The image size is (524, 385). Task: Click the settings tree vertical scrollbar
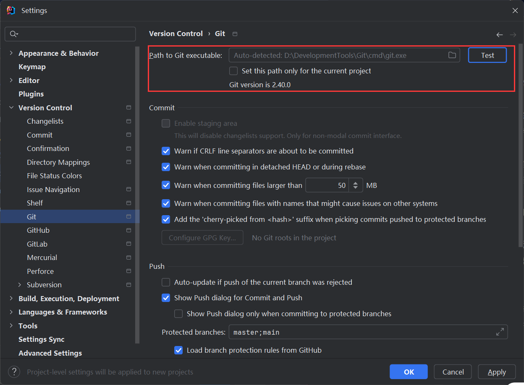coord(137,194)
